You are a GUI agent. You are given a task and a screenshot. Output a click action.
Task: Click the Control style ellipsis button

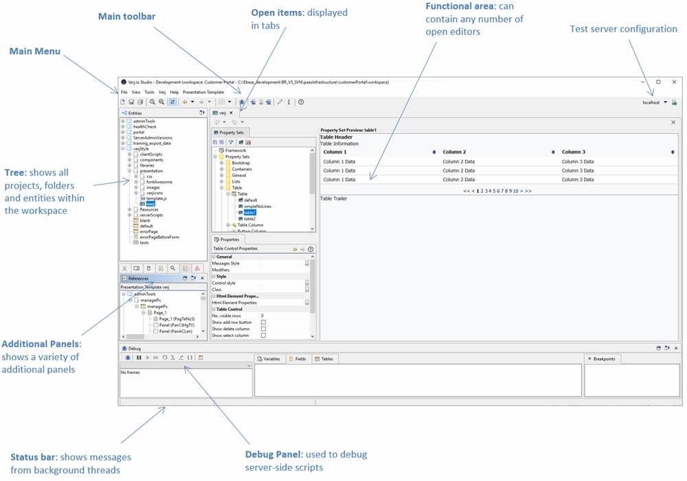tap(307, 283)
